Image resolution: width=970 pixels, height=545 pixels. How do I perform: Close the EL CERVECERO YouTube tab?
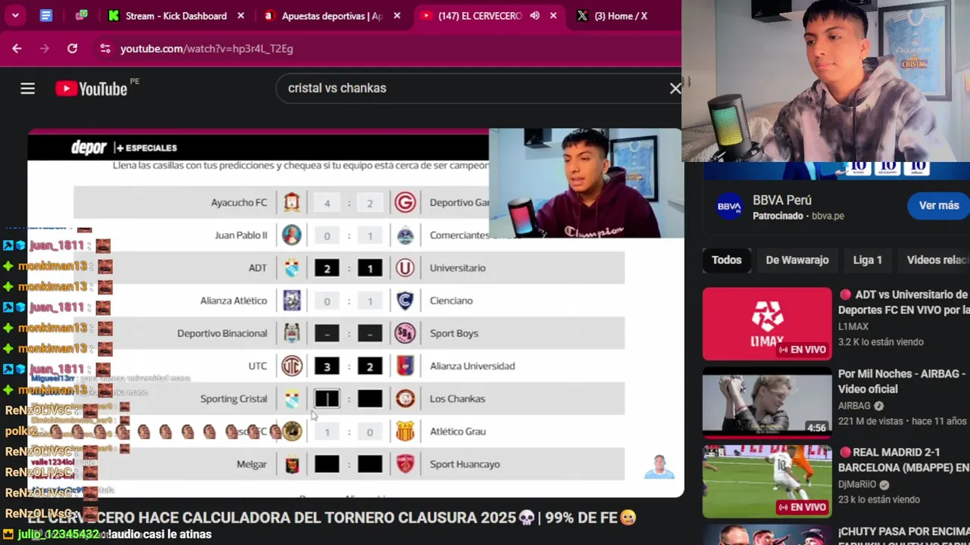[x=553, y=16]
